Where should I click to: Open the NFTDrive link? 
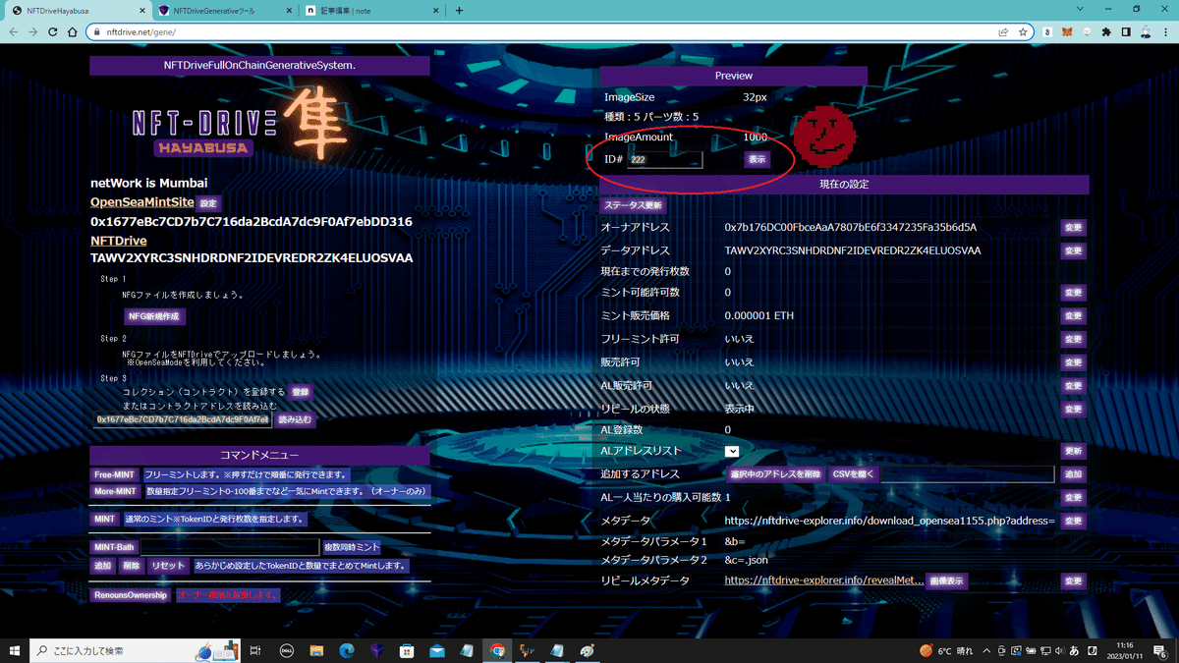click(x=119, y=241)
